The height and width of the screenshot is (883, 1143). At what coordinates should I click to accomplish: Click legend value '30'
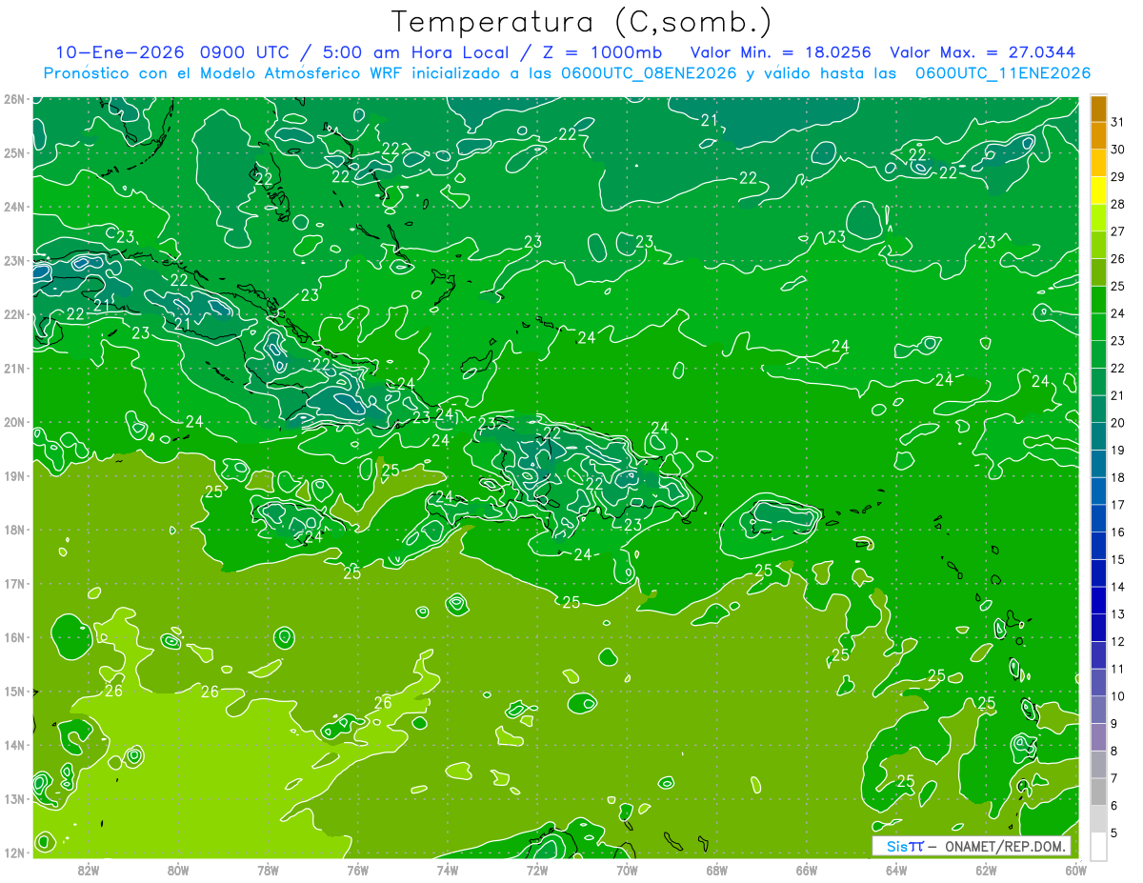coord(1117,150)
